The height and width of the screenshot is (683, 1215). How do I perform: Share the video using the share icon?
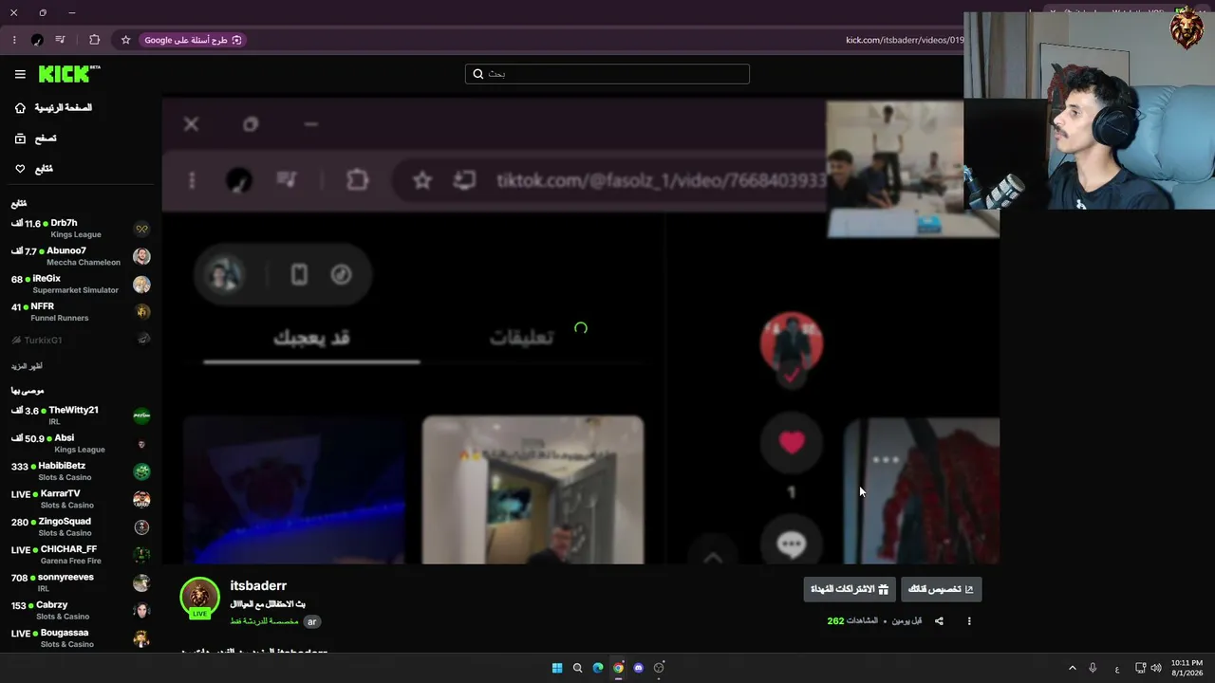pos(939,621)
